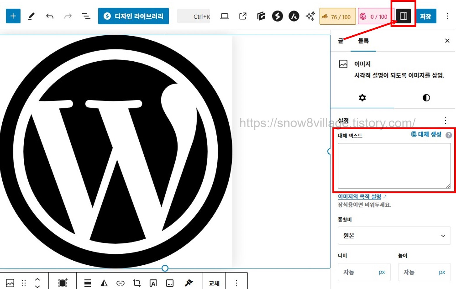The height and width of the screenshot is (289, 456).
Task: Select the WordPress logo image
Action: 116,151
